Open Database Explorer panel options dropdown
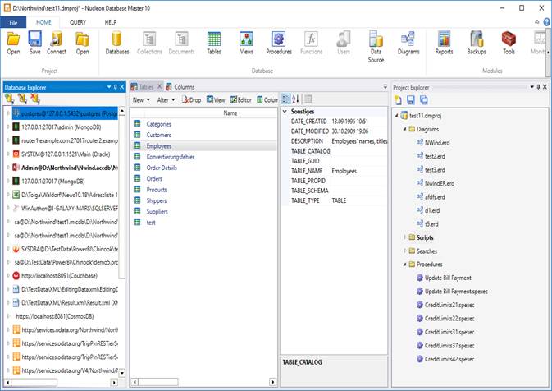 point(109,87)
